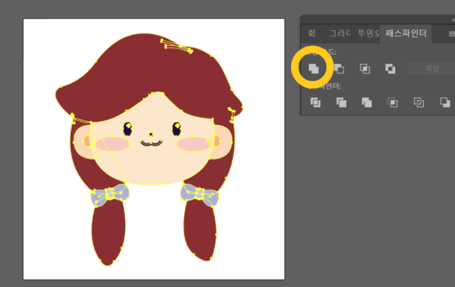
Task: Apply the Exclude shape mode
Action: coord(390,69)
